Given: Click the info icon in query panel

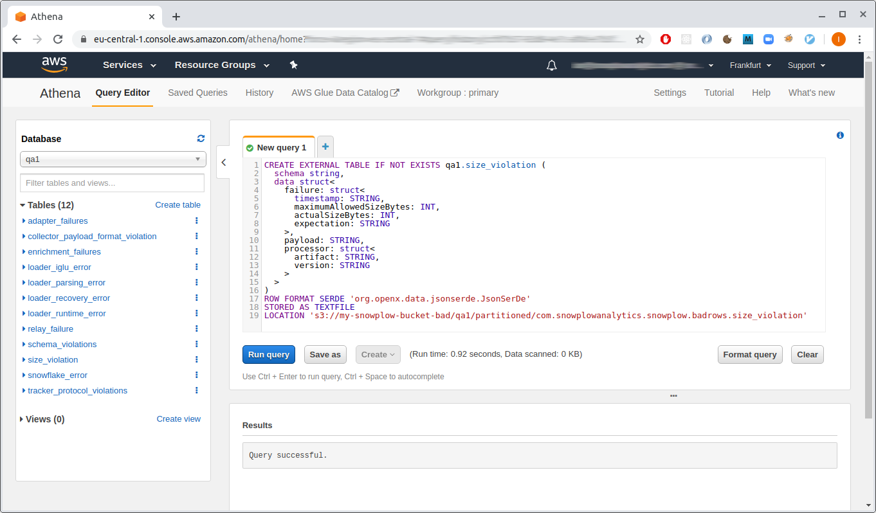Looking at the screenshot, I should [x=840, y=136].
